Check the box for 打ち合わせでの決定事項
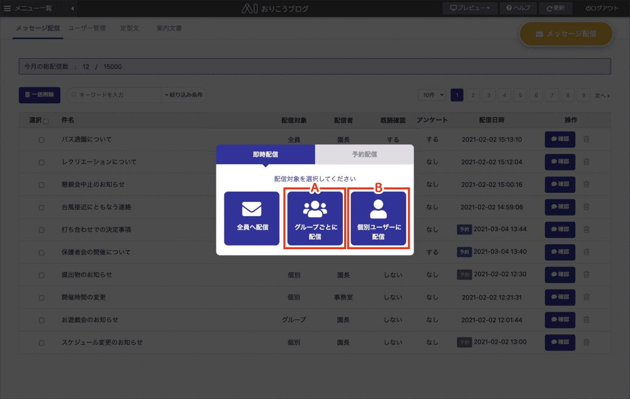Image resolution: width=630 pixels, height=399 pixels. tap(41, 230)
